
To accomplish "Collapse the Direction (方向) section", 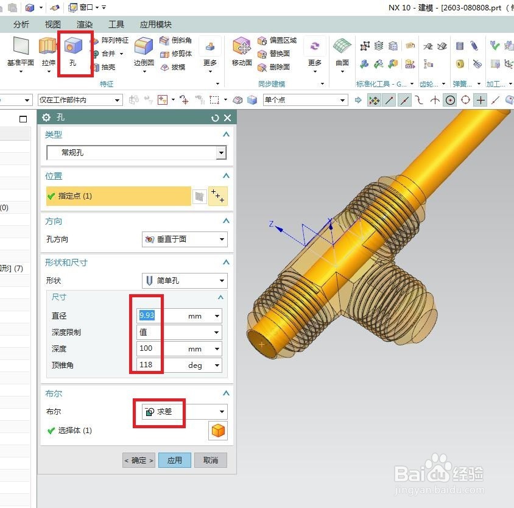I will [226, 220].
